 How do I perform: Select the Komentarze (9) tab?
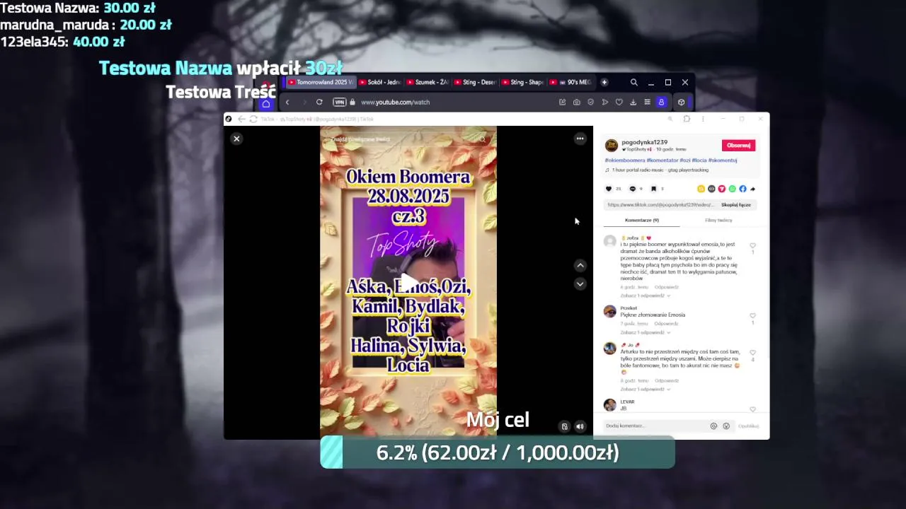(x=642, y=220)
